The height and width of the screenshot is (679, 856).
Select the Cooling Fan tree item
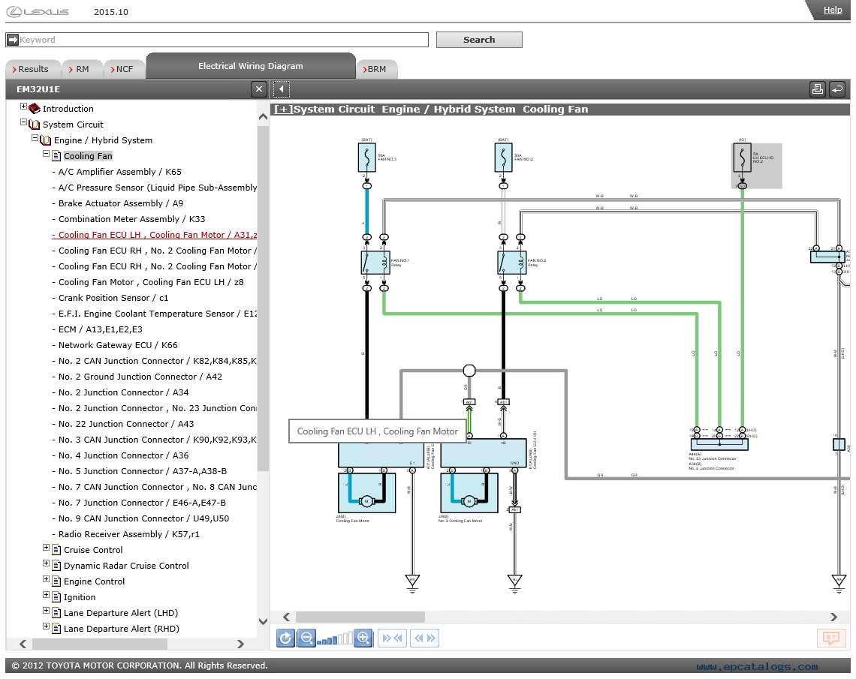(88, 156)
